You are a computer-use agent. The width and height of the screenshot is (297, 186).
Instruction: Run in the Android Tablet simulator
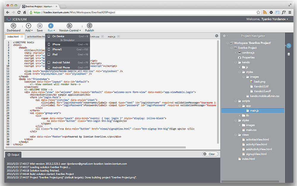(x=68, y=62)
